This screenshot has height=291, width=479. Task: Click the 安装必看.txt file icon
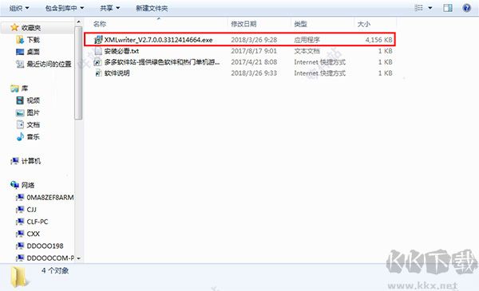pos(98,51)
